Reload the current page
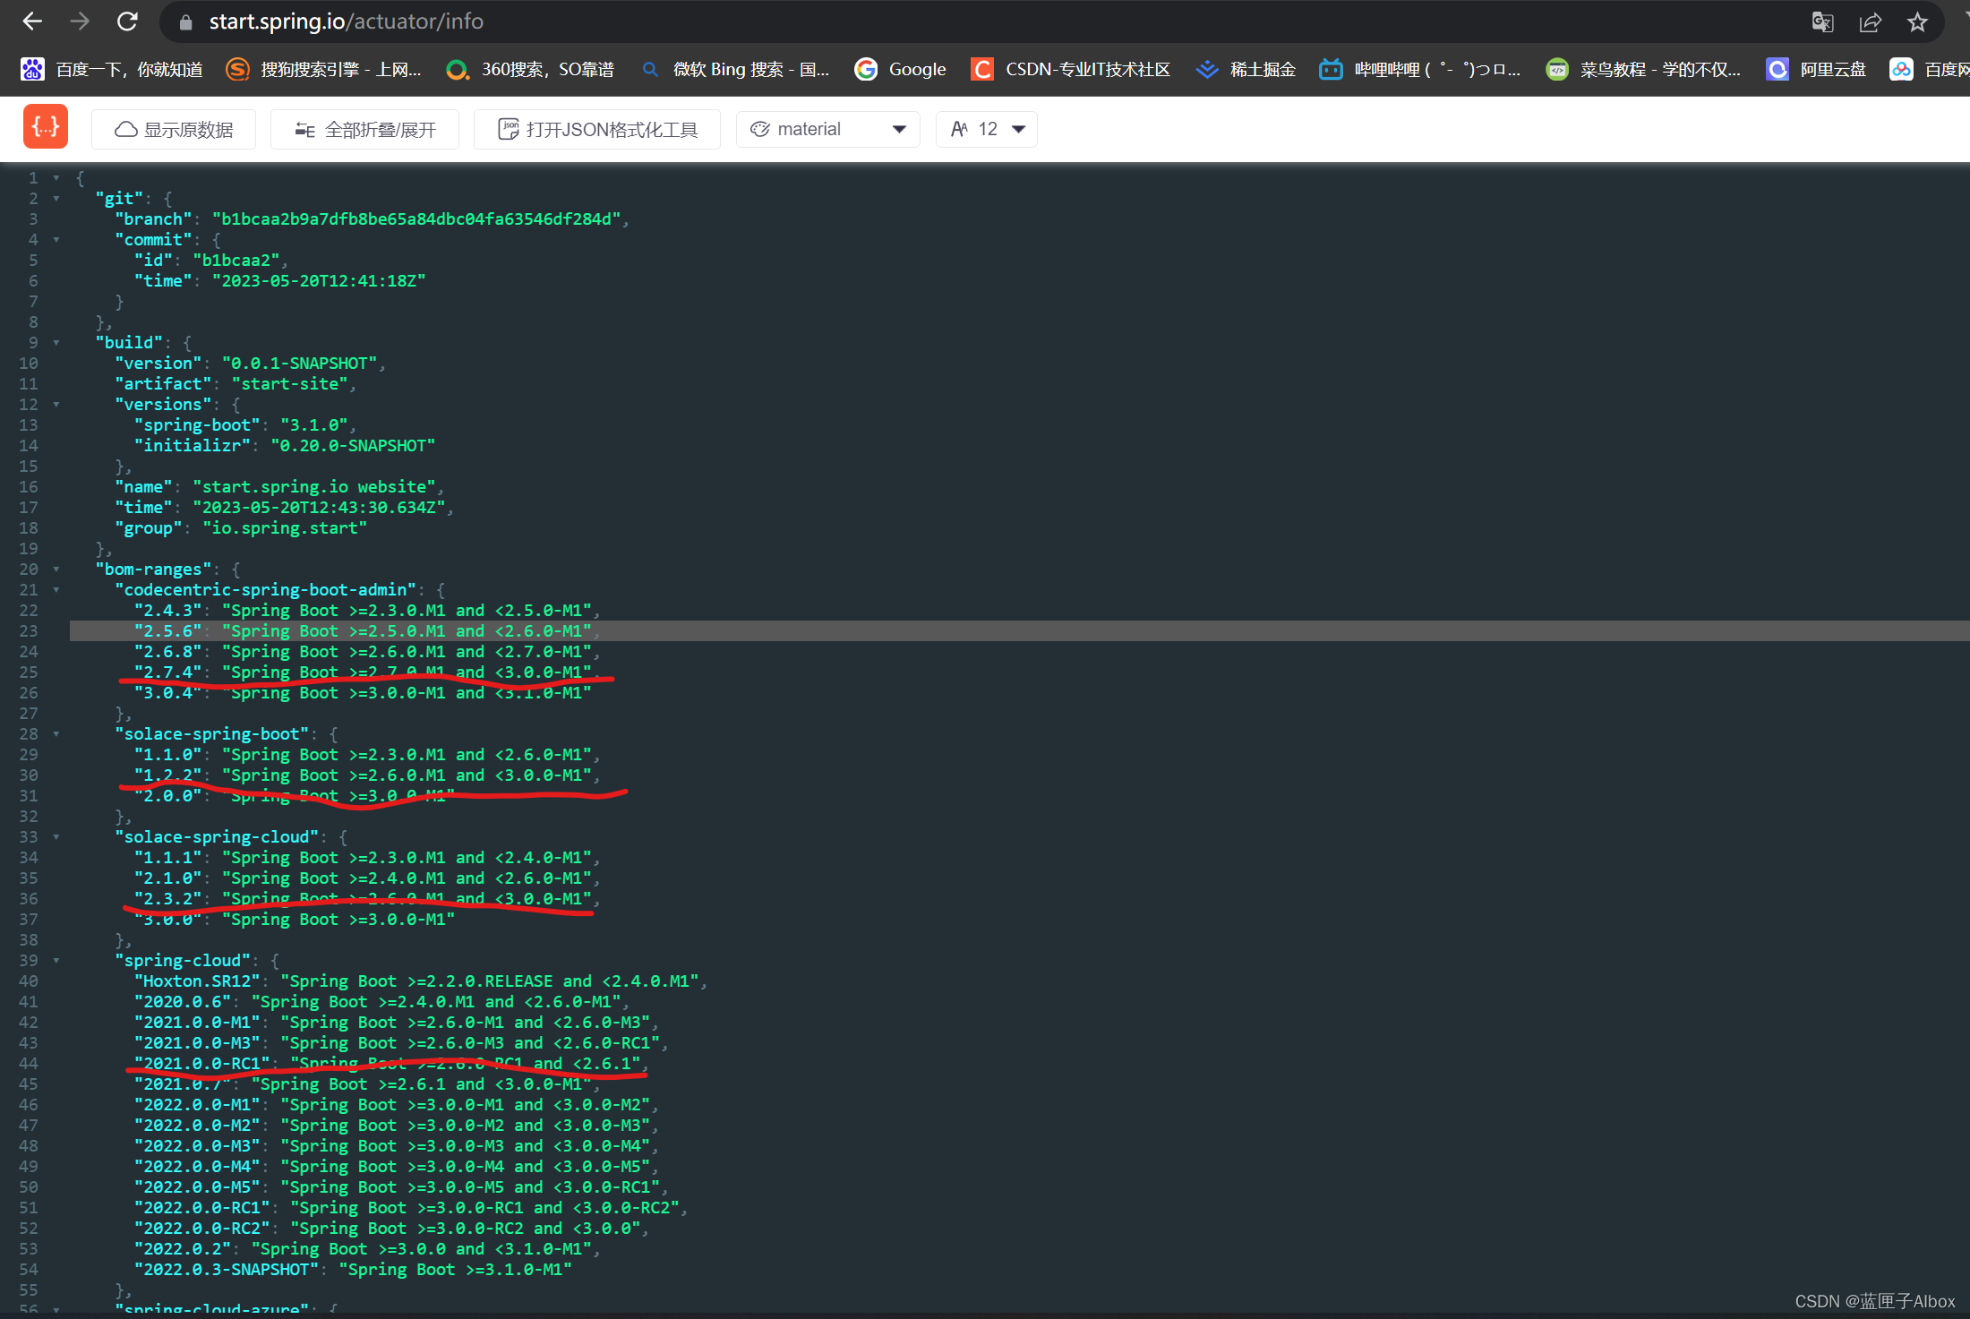 coord(127,21)
